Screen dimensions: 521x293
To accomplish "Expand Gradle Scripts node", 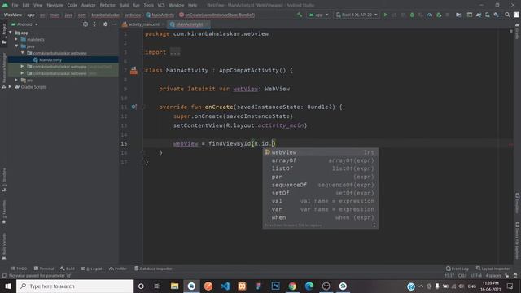I will click(11, 87).
